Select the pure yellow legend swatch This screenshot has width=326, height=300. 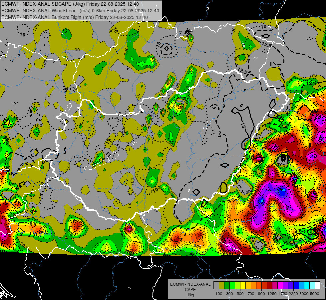tap(243, 285)
